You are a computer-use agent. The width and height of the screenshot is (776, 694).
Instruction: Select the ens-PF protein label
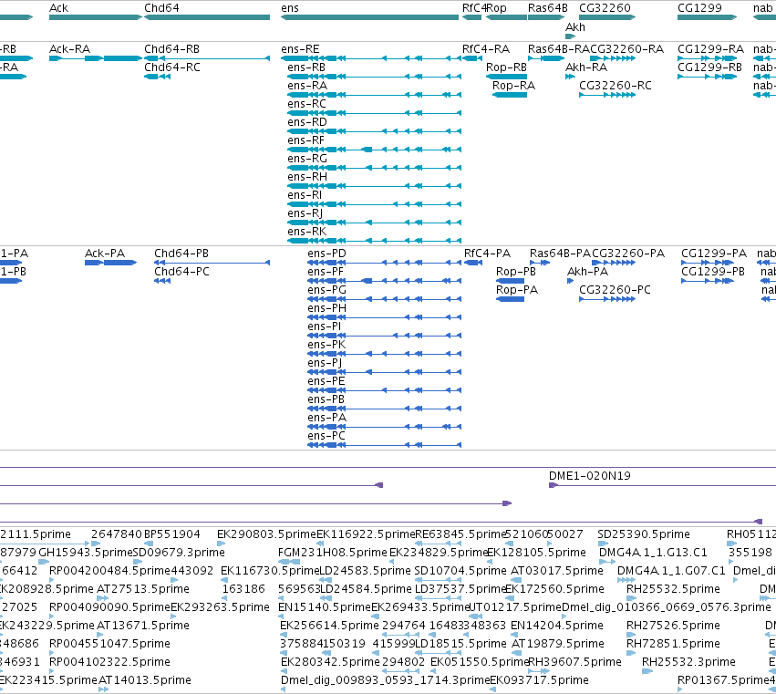(x=326, y=272)
